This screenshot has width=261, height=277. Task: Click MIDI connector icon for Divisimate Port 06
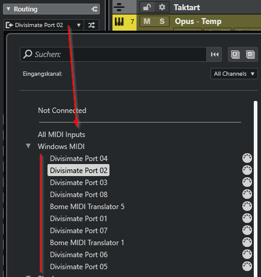click(247, 254)
